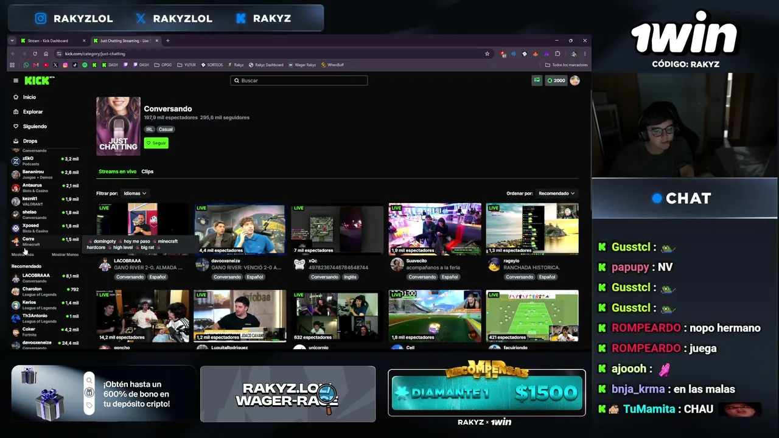Viewport: 779px width, 438px height.
Task: Open keznit1 channel in the sidebar
Action: tap(46, 201)
